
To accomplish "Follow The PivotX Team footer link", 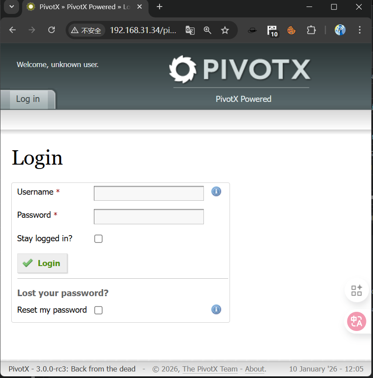I will (210, 369).
